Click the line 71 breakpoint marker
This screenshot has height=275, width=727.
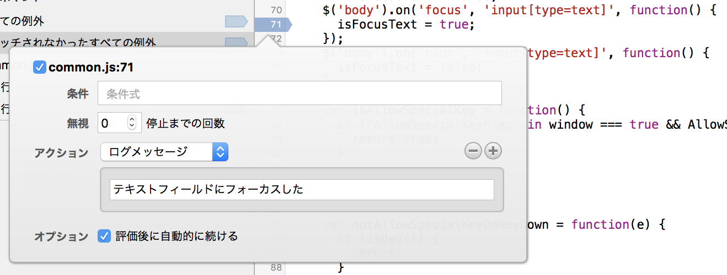(x=272, y=24)
